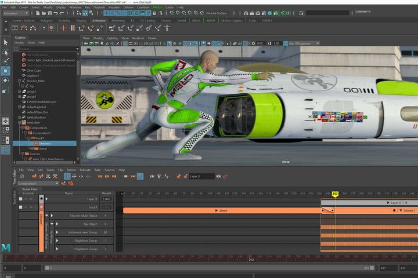Click yellow 252 current time marker
This screenshot has height=278, width=418.
pos(335,194)
